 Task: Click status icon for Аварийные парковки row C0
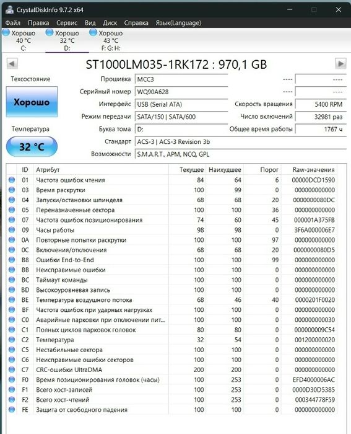point(12,320)
